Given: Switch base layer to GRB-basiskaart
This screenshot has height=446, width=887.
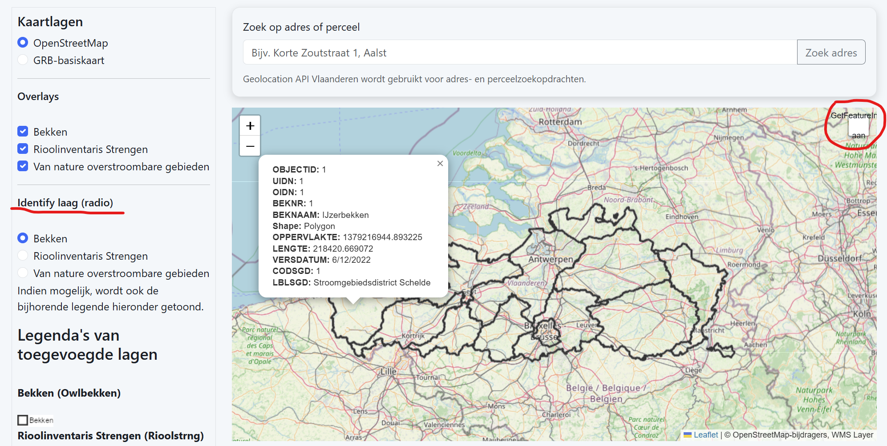Looking at the screenshot, I should click(23, 60).
